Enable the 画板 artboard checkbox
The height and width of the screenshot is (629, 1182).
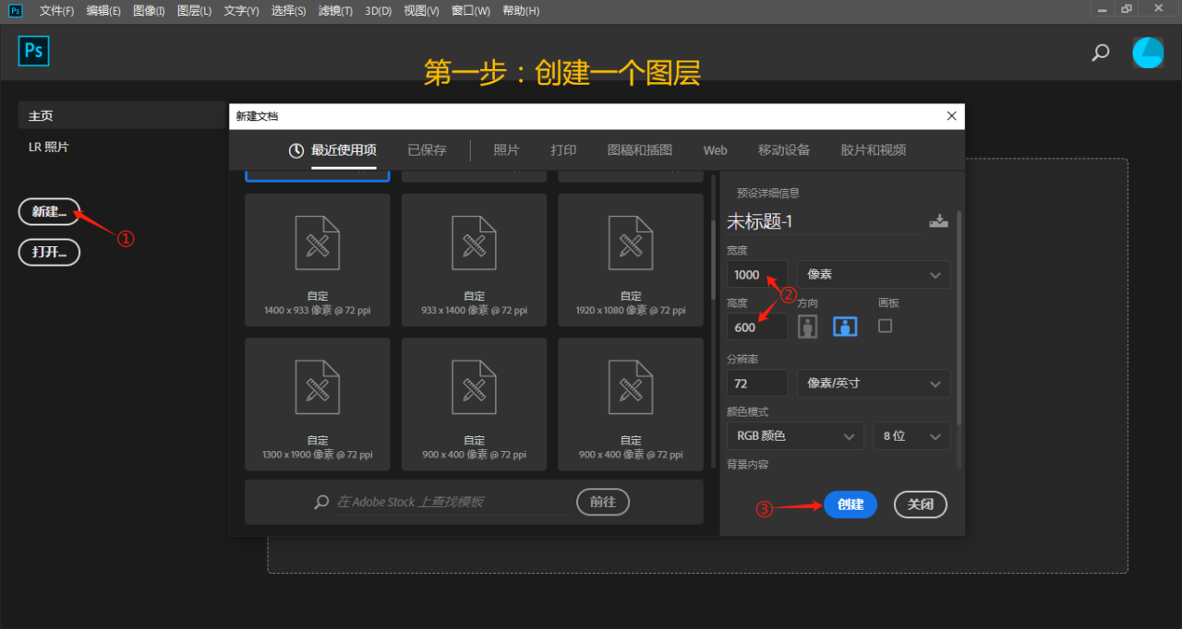pos(885,326)
